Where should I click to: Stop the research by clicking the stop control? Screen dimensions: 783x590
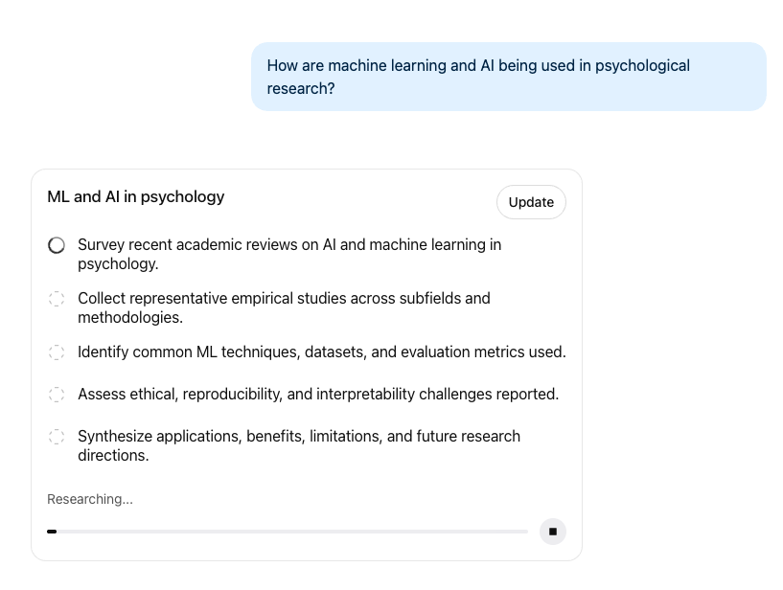[x=553, y=532]
